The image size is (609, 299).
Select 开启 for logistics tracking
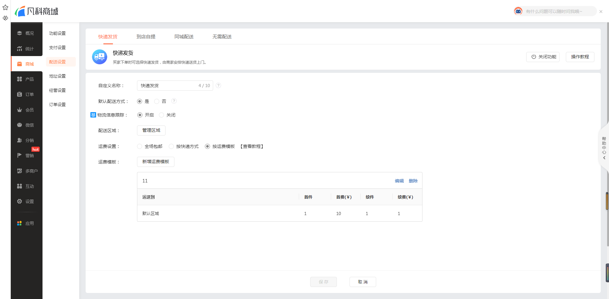click(140, 115)
